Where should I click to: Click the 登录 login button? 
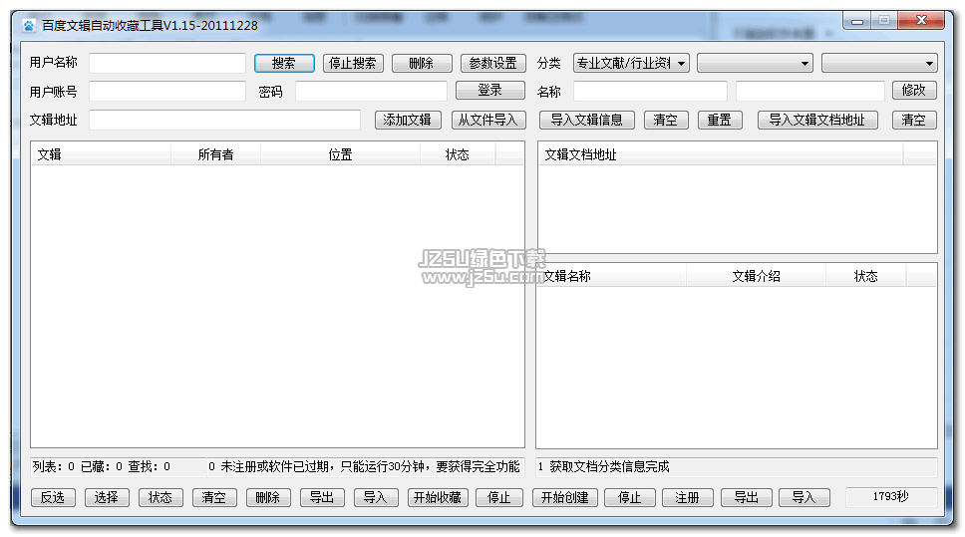click(490, 90)
